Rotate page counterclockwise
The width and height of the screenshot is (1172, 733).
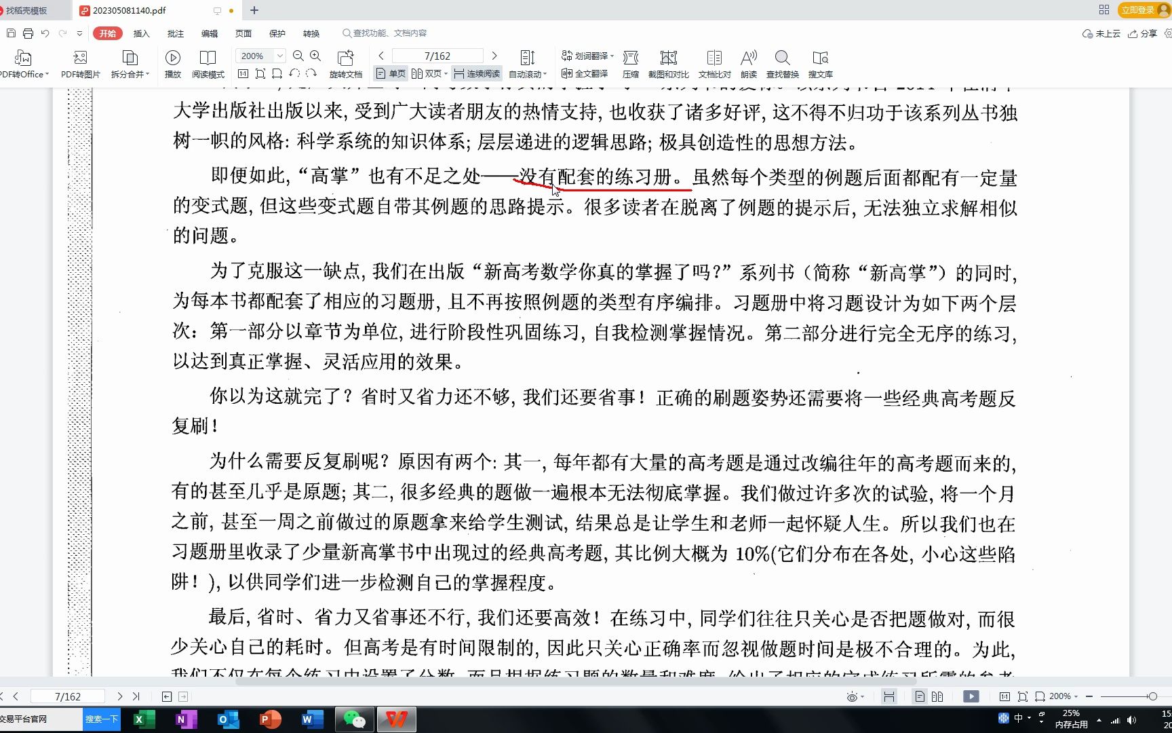294,73
